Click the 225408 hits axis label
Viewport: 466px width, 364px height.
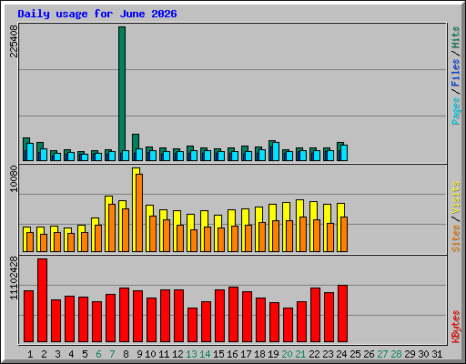(x=14, y=41)
